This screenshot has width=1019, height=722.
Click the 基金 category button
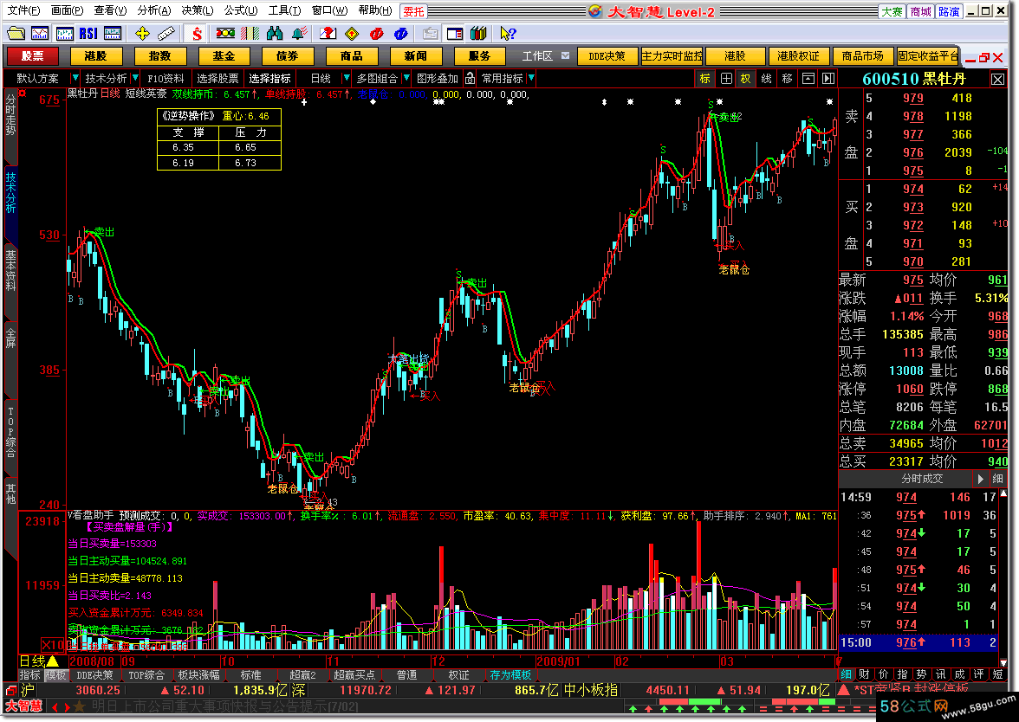tap(223, 55)
